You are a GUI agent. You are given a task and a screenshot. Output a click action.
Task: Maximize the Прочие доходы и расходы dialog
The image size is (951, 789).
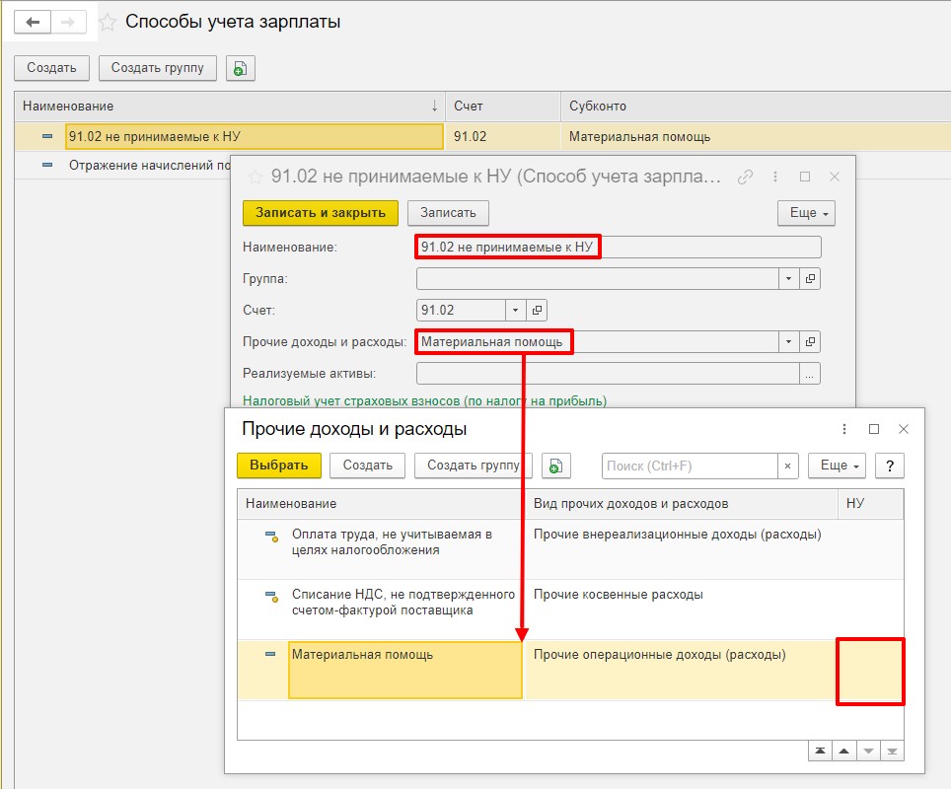coord(874,429)
